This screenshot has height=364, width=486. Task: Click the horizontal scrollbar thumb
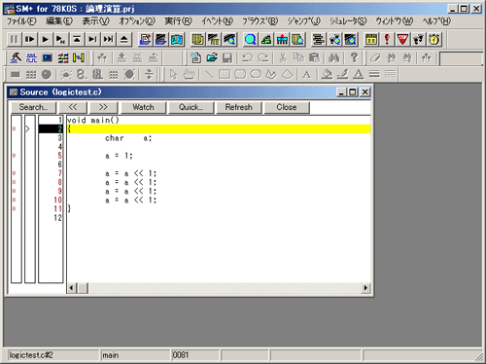(x=83, y=288)
